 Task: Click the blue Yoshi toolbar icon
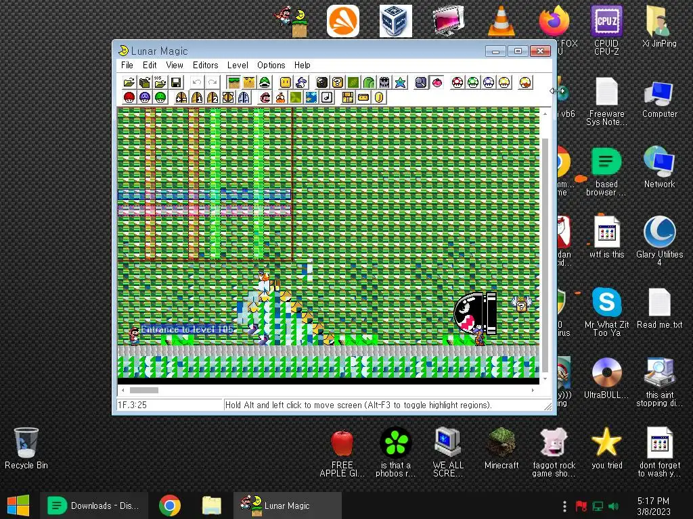point(301,82)
